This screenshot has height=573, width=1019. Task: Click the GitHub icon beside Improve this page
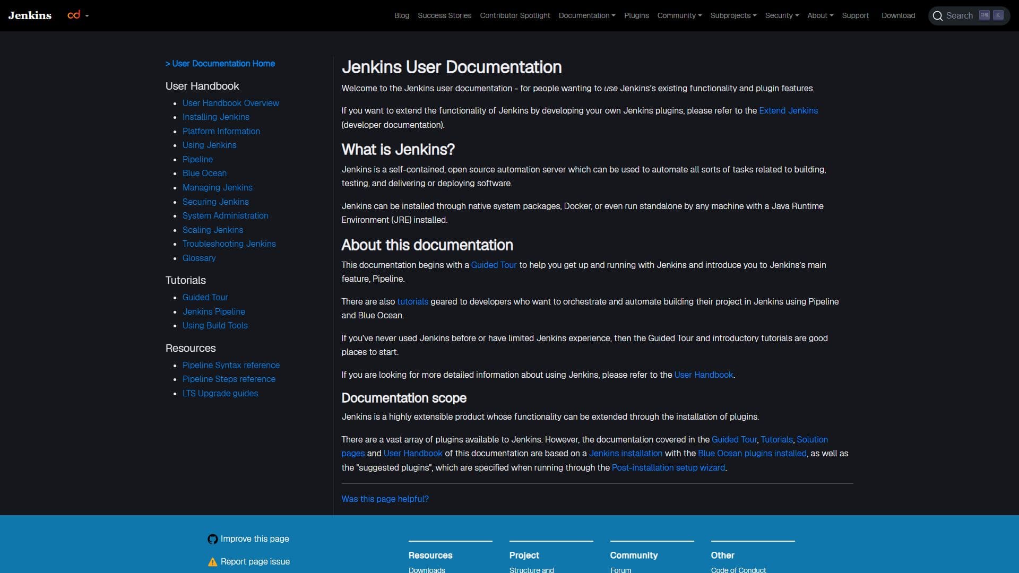(212, 539)
